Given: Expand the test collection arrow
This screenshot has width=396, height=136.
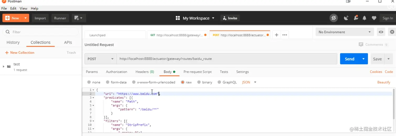Looking at the screenshot, I should pos(3,67).
